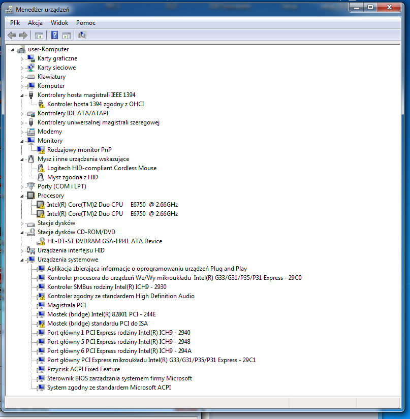The image size is (410, 419).
Task: Click the Modemy category icon
Action: tap(31, 132)
